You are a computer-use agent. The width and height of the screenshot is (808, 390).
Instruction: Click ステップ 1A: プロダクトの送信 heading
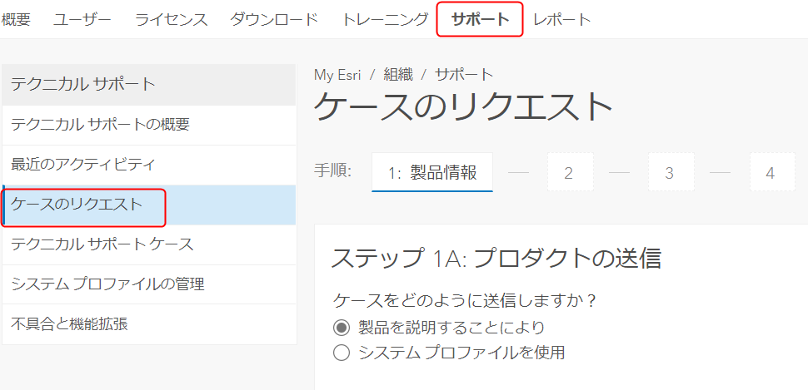click(496, 259)
